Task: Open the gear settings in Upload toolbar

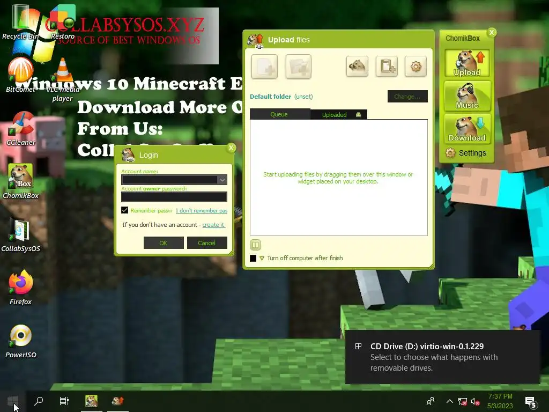Action: click(x=416, y=66)
